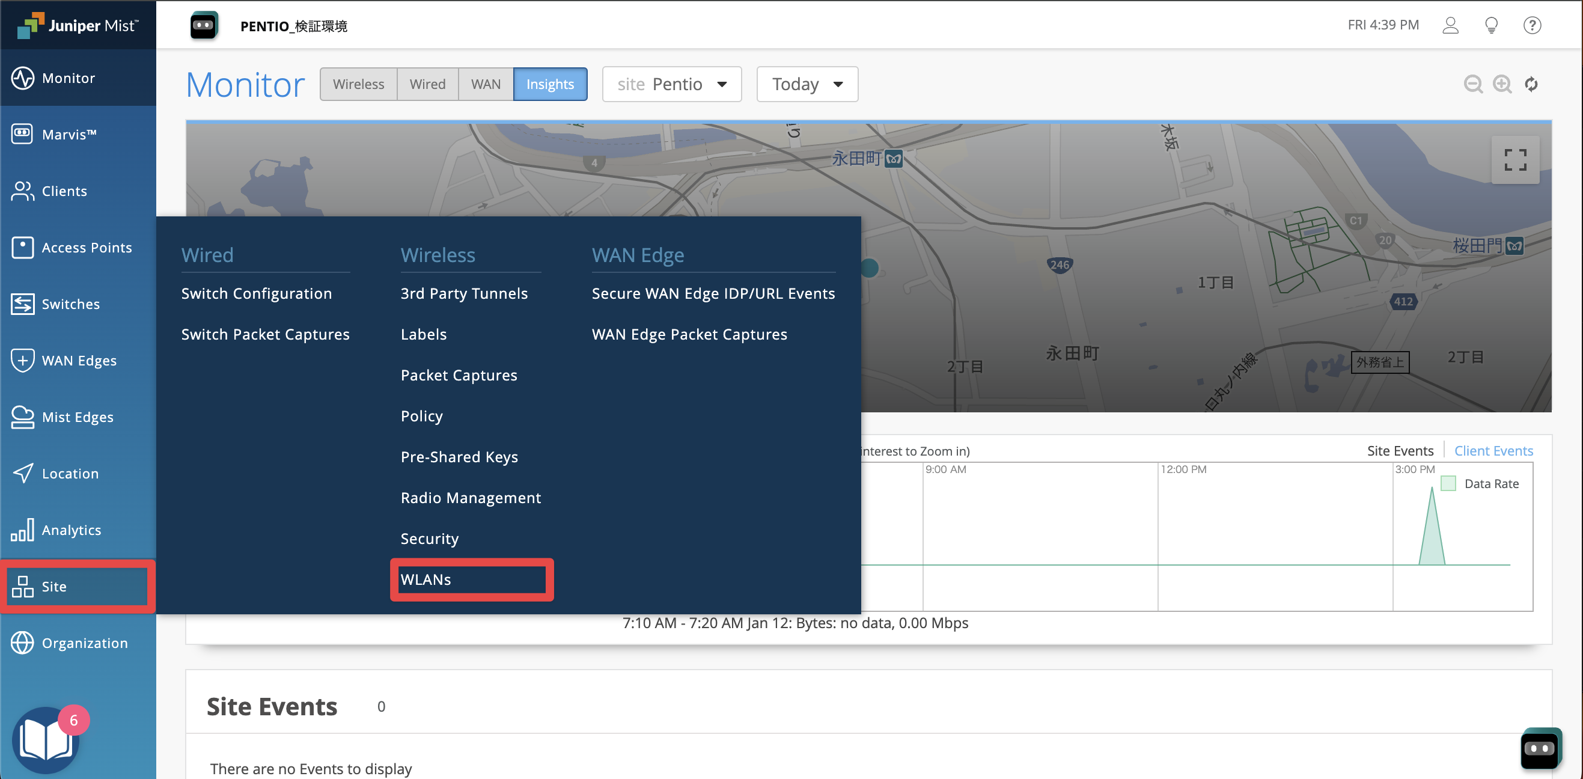Click the Site Events section heading
Image resolution: width=1583 pixels, height=779 pixels.
[272, 706]
